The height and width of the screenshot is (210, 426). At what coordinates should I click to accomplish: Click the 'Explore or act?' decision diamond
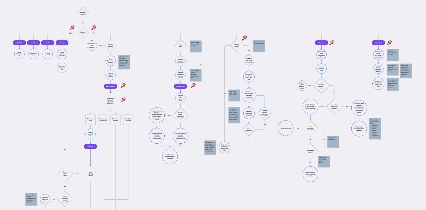[83, 33]
